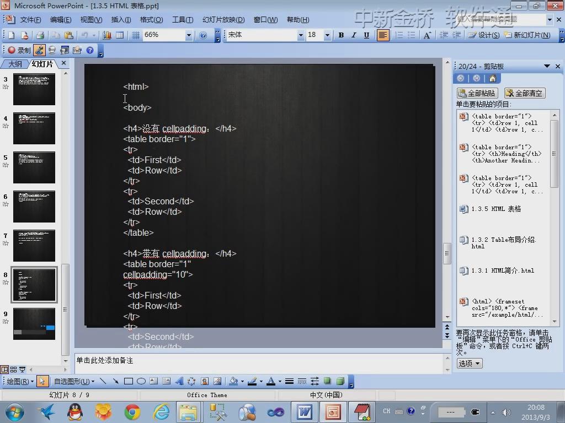
Task: Apply Font Color A swatch
Action: point(271,381)
